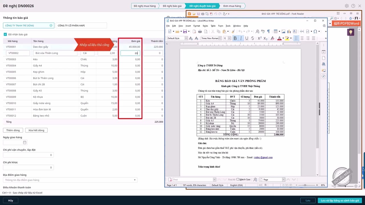365x205 pixels.
Task: Toggle the Match Case checkbox
Action: [x=238, y=179]
